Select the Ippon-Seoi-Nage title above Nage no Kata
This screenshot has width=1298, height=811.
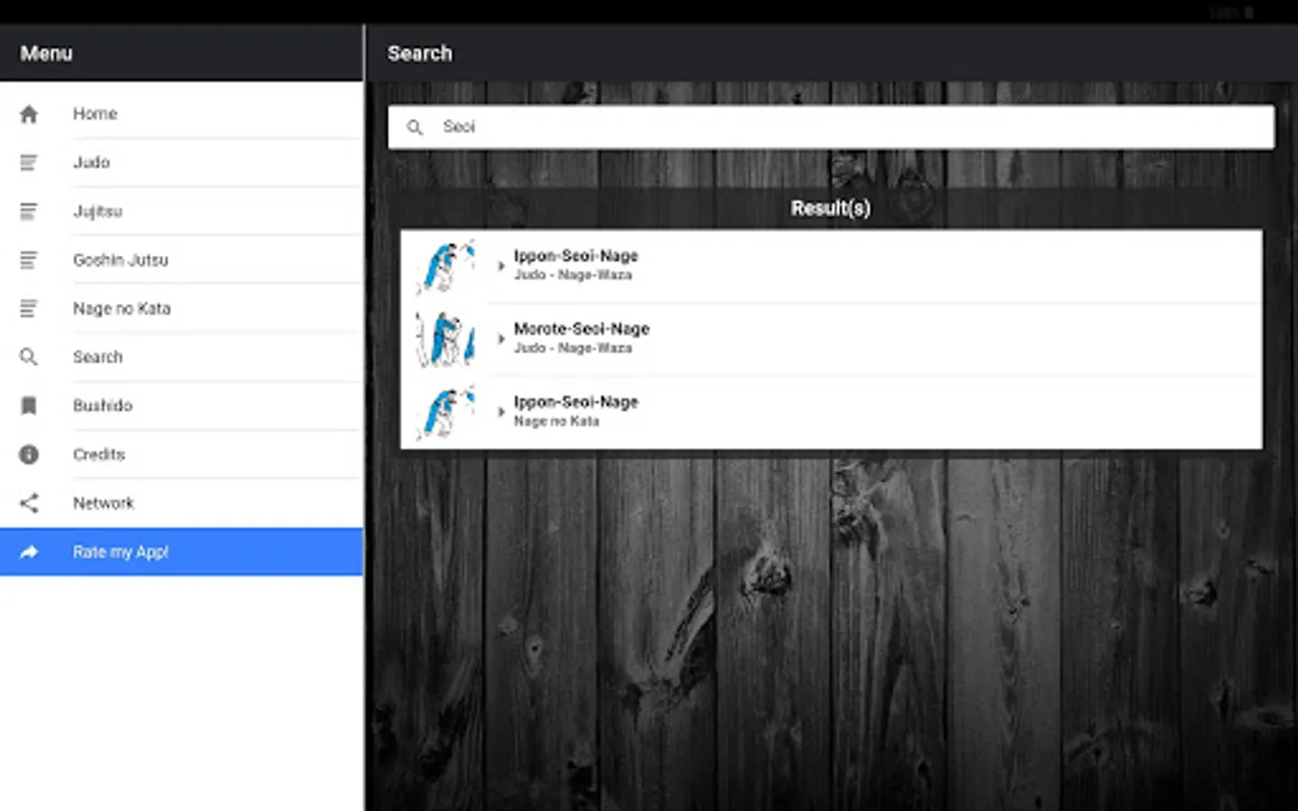click(x=576, y=402)
